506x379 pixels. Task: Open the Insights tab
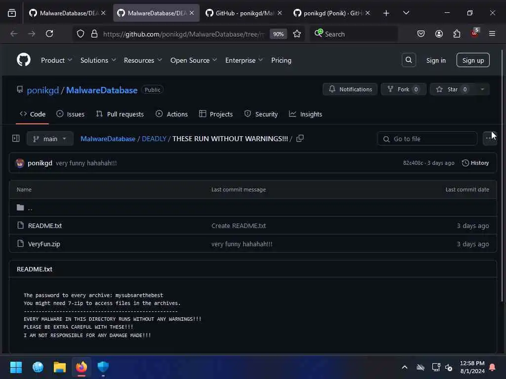(305, 114)
